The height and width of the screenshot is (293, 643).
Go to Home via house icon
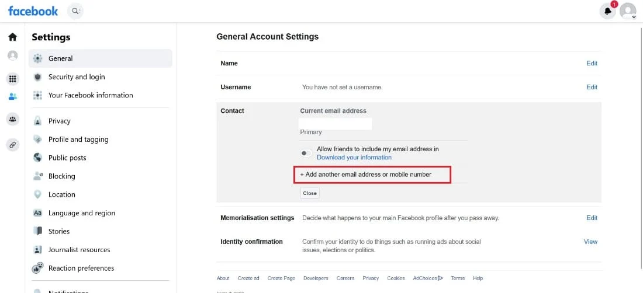13,37
